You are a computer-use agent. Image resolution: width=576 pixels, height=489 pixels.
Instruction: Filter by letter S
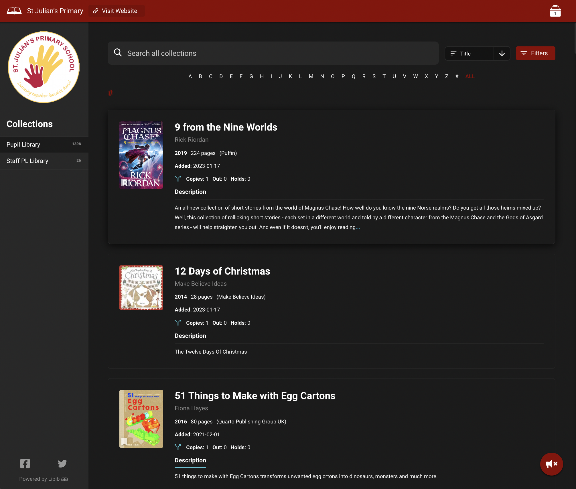374,76
